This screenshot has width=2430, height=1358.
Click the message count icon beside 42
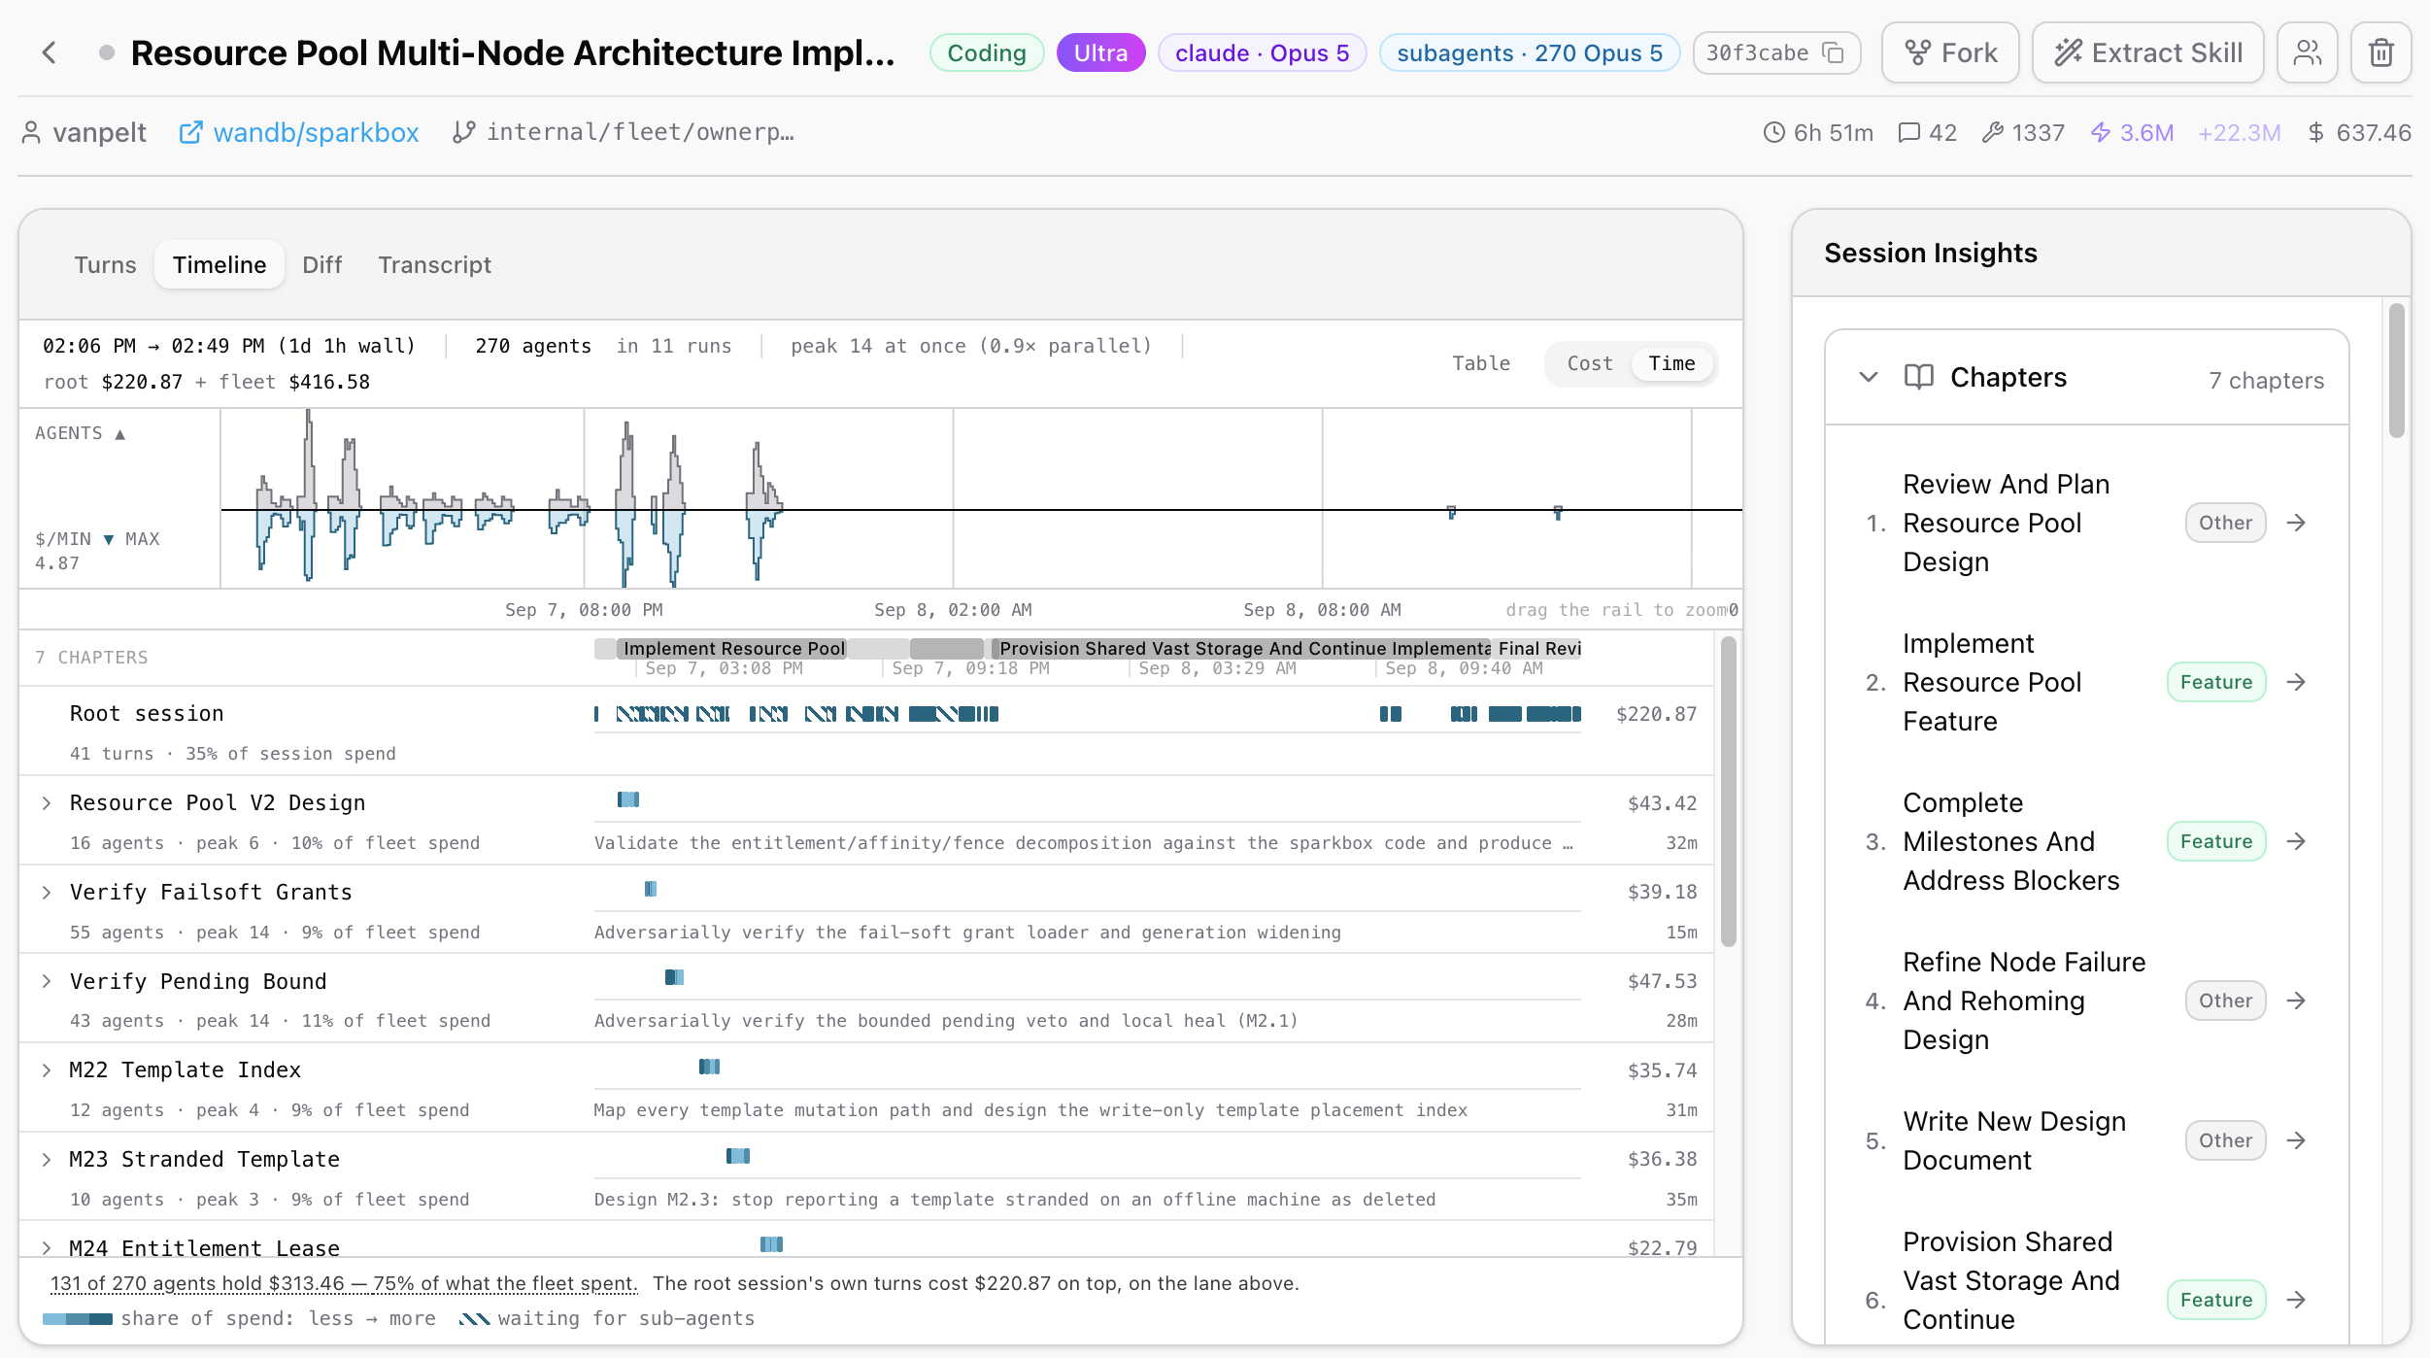(1908, 132)
